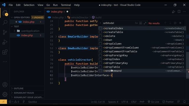Select the ->createIndex suggestion
The width and height of the screenshot is (189, 106).
pyautogui.click(x=142, y=28)
